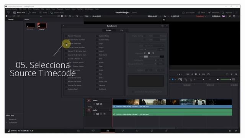Close the Data Burn-In panel
This screenshot has height=138, width=245.
click(63, 26)
